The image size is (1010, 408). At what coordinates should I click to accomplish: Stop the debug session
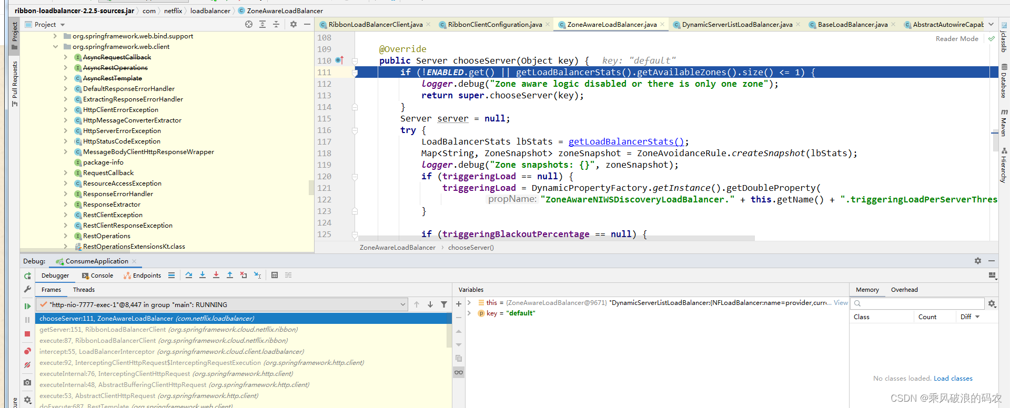pyautogui.click(x=27, y=334)
